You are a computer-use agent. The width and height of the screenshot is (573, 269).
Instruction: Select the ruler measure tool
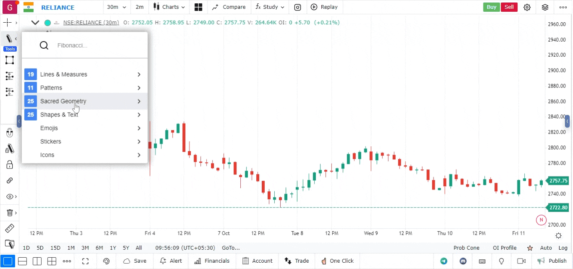coord(9,229)
